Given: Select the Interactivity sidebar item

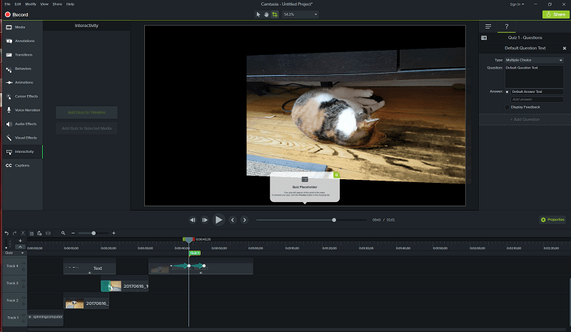Looking at the screenshot, I should 23,151.
